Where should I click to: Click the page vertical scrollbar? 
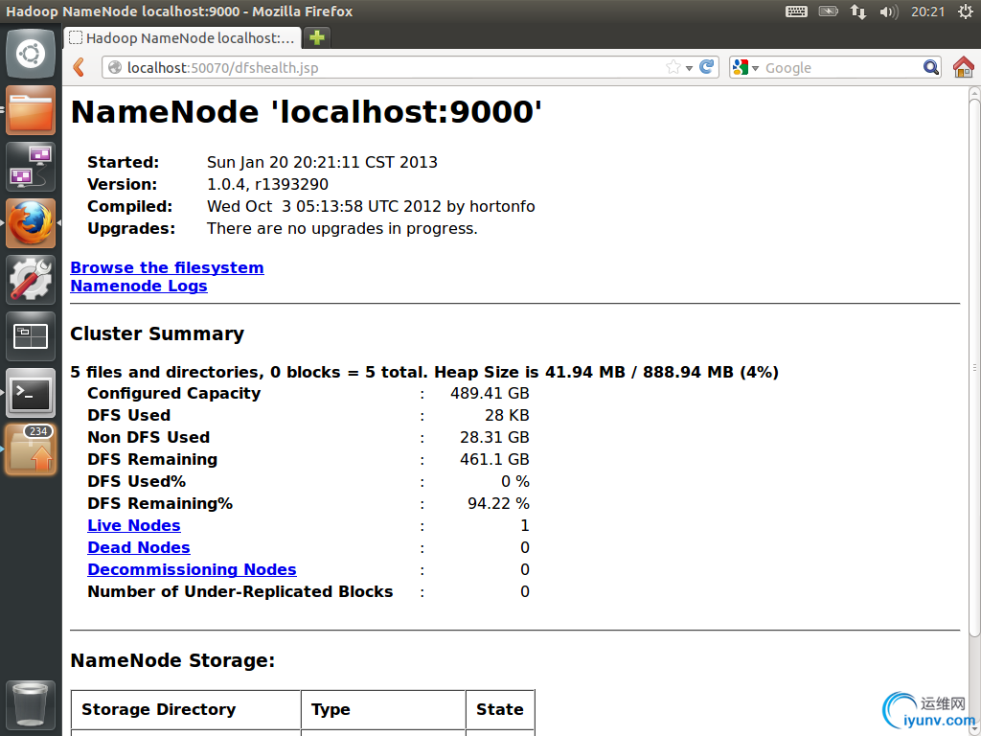974,367
